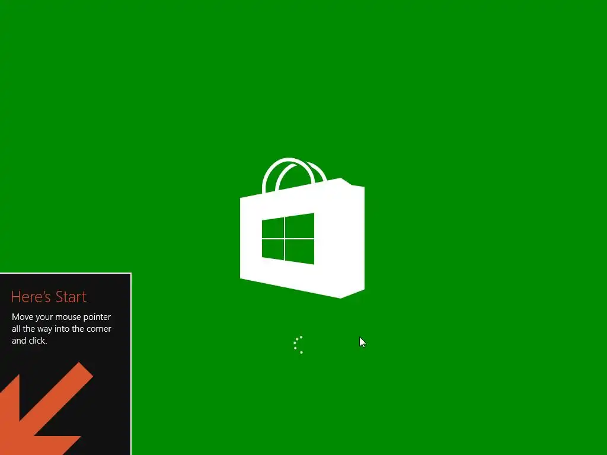Viewport: 607px width, 455px height.
Task: Click the Windows Store shopping bag logo
Action: [x=302, y=228]
